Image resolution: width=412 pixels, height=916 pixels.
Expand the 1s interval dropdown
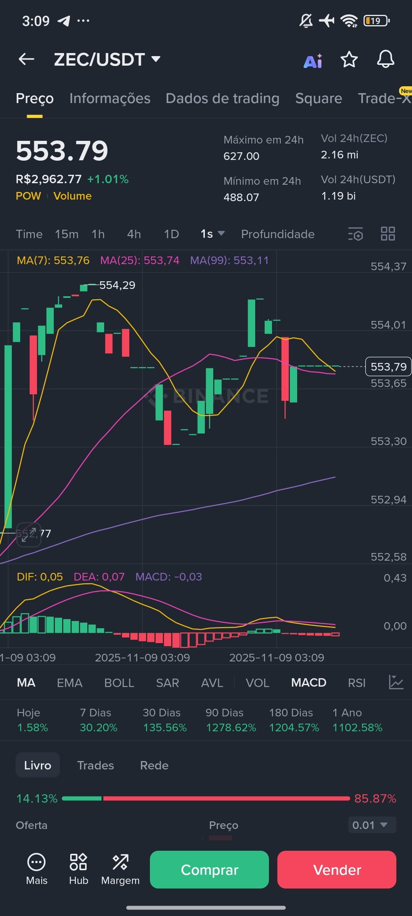click(212, 234)
